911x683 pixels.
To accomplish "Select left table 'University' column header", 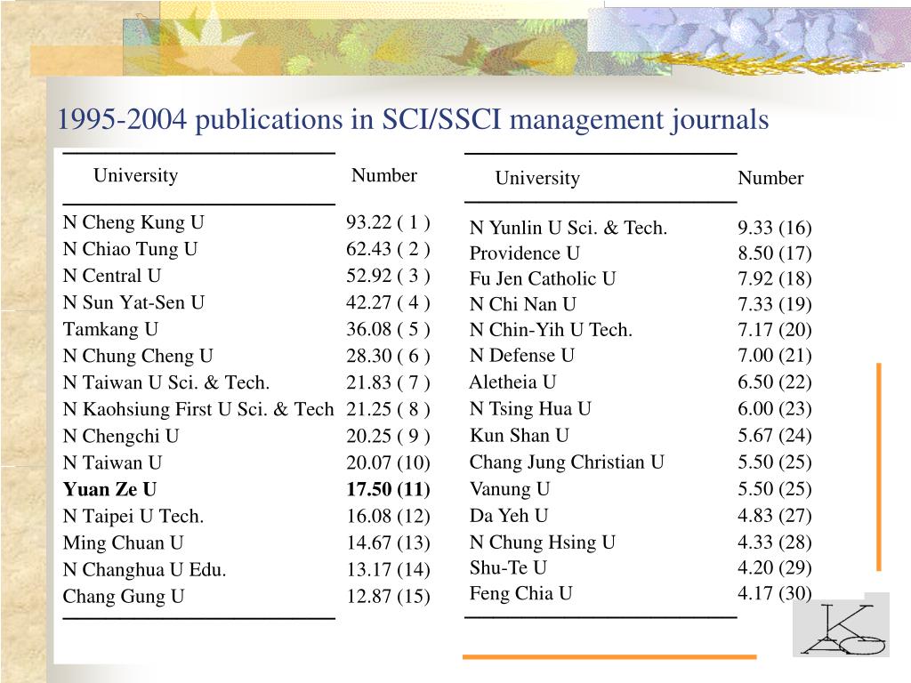I will click(136, 175).
